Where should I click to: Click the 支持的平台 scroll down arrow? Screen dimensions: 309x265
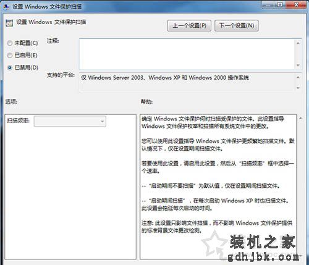[x=298, y=88]
